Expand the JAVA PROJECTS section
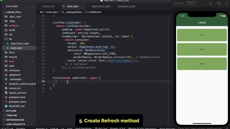Image resolution: width=230 pixels, height=129 pixels. pyautogui.click(x=15, y=124)
